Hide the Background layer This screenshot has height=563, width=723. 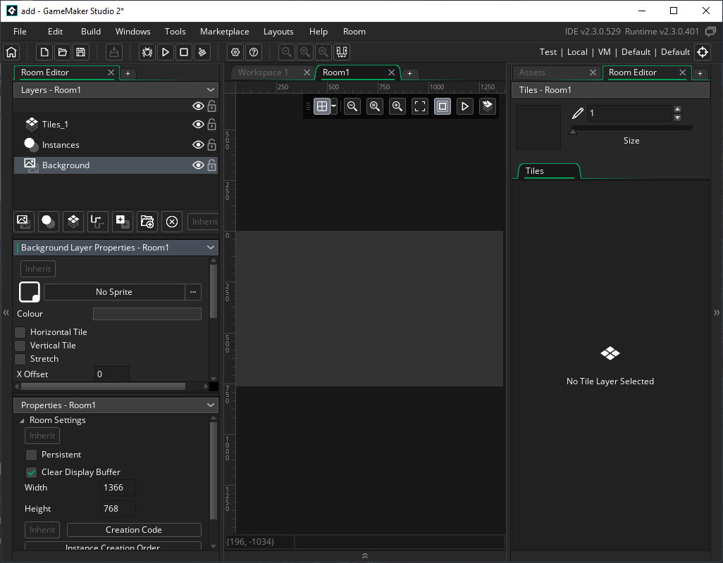pyautogui.click(x=198, y=165)
